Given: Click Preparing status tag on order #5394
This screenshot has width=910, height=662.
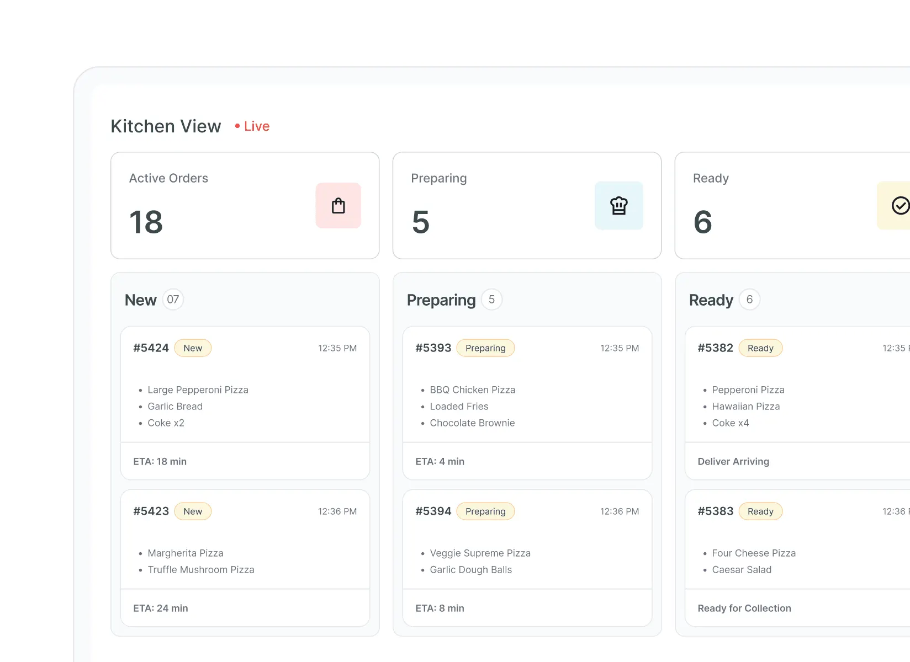Looking at the screenshot, I should point(485,511).
